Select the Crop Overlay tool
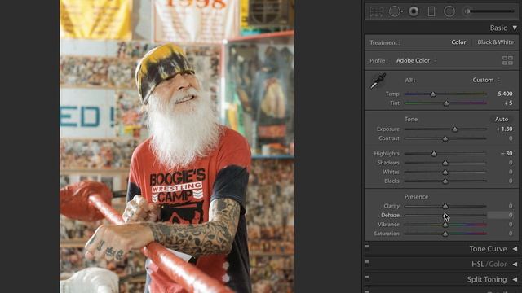Image resolution: width=522 pixels, height=293 pixels. [376, 11]
